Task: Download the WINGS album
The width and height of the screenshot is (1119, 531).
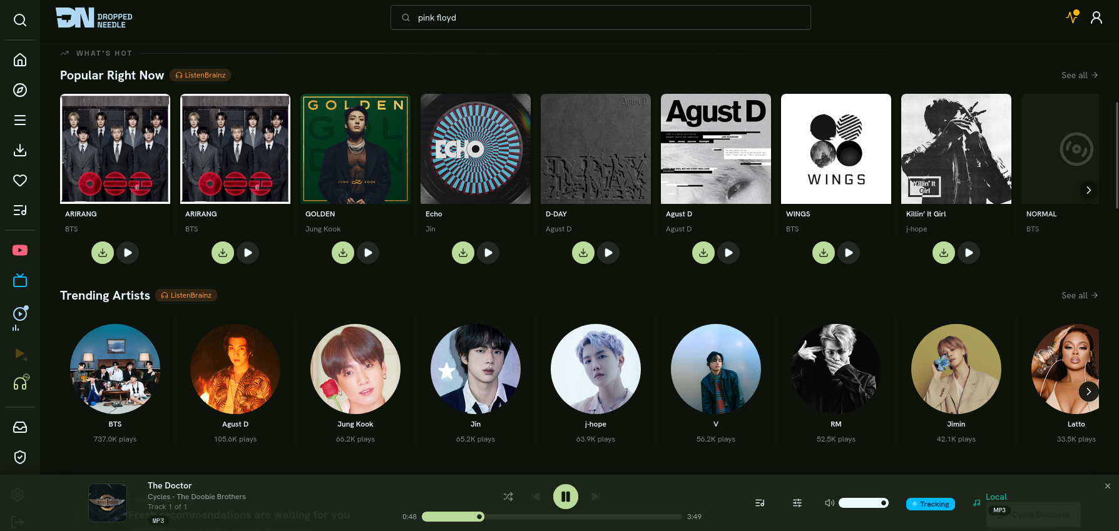Action: [824, 253]
